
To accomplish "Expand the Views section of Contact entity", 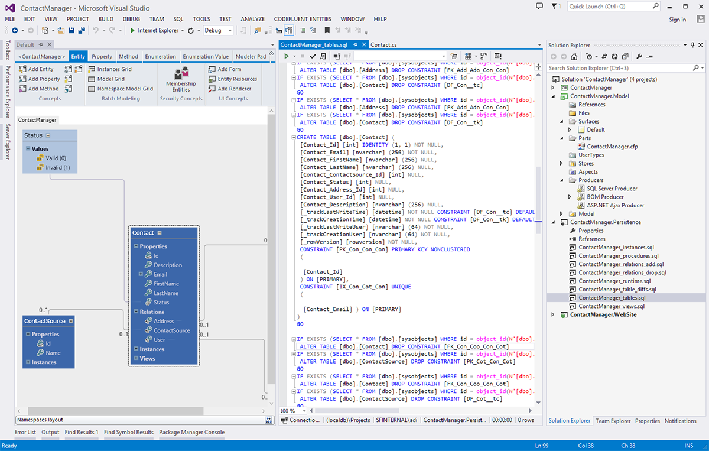I will (135, 358).
